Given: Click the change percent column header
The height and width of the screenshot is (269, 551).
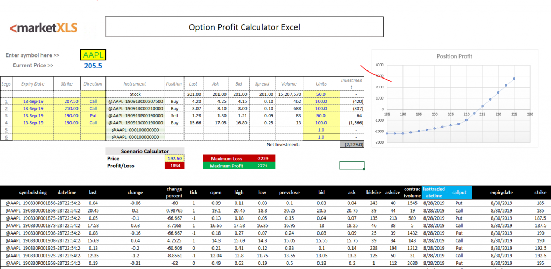Looking at the screenshot, I should 174,193.
